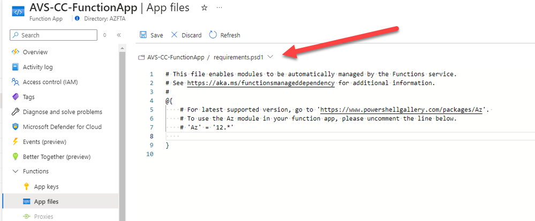Image resolution: width=535 pixels, height=221 pixels.
Task: Favorite the app with the star icon
Action: click(205, 8)
